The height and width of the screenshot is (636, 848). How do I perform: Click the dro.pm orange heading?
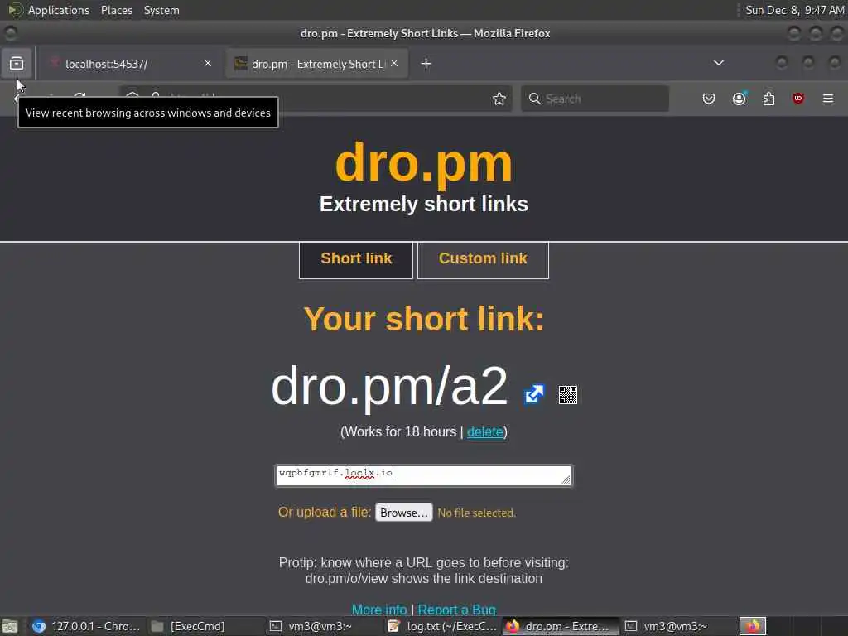point(423,163)
